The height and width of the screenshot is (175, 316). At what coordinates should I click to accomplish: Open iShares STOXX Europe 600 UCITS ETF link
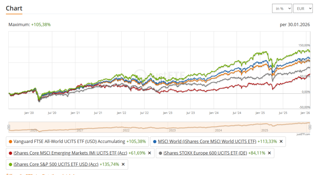[x=205, y=153]
